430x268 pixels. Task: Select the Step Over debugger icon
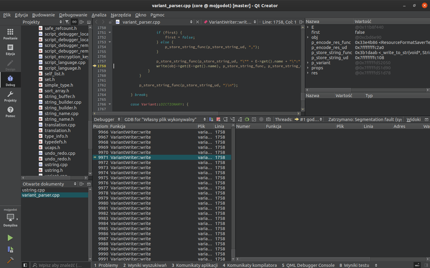225,119
